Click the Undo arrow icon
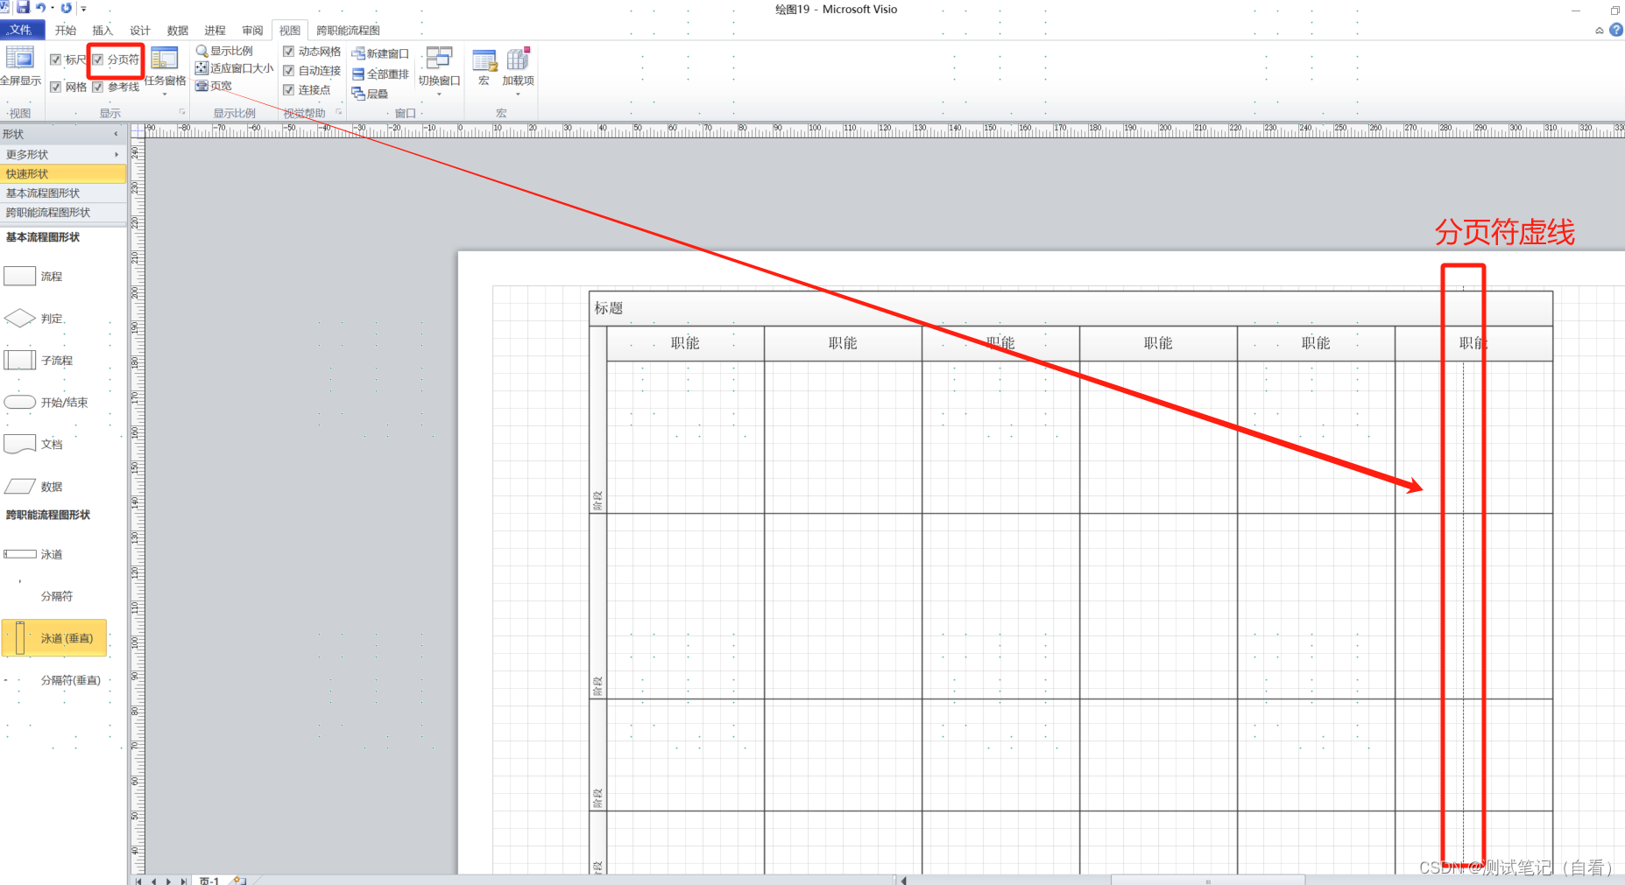The height and width of the screenshot is (885, 1625). pyautogui.click(x=40, y=7)
